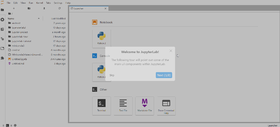Image resolution: width=280 pixels, height=127 pixels.
Task: Click the New Launcher plus icon
Action: (14, 8)
